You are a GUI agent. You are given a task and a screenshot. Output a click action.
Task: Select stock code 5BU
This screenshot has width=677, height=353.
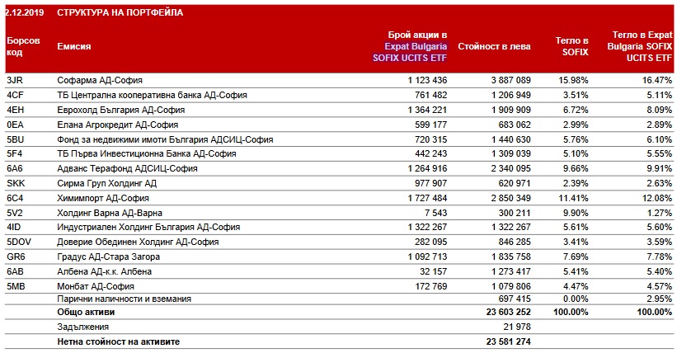tap(16, 139)
